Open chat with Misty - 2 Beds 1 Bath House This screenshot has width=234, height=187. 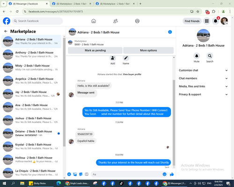coord(31,68)
